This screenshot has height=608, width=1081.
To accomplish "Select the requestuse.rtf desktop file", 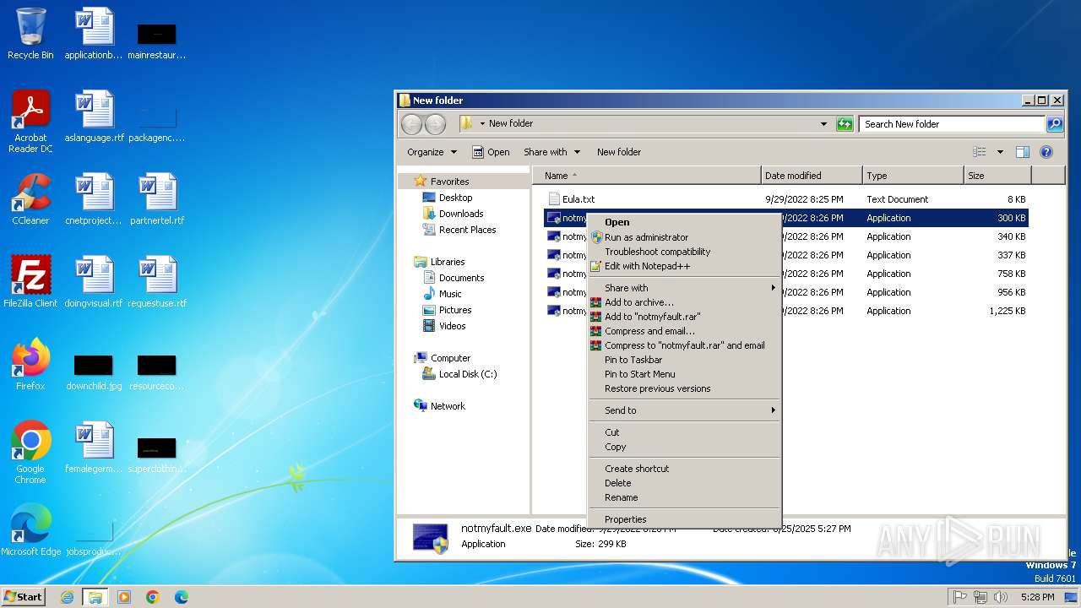I will pos(157,282).
